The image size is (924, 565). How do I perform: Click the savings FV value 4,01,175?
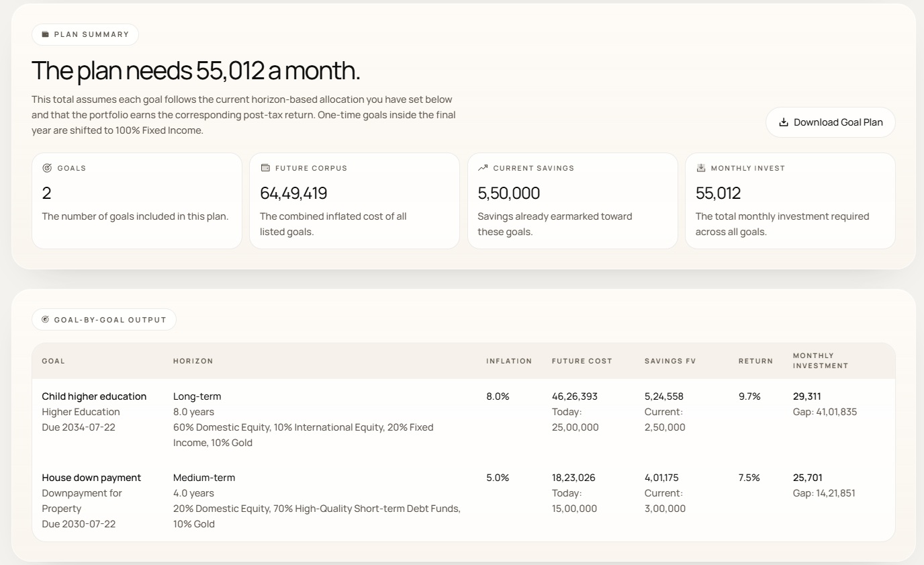(x=661, y=478)
